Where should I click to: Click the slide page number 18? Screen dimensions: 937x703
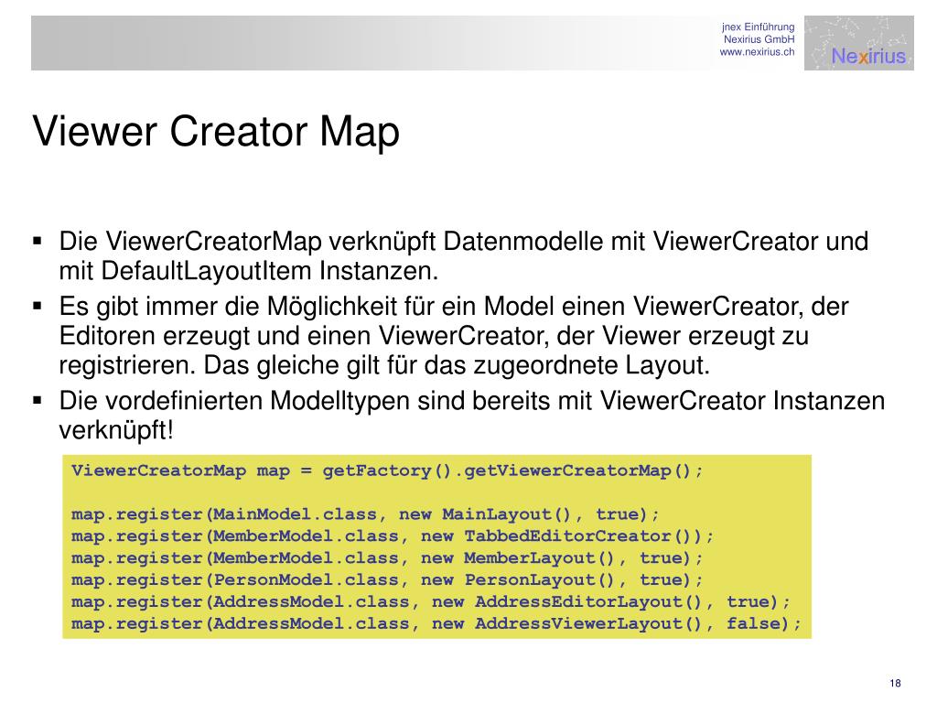pyautogui.click(x=895, y=683)
